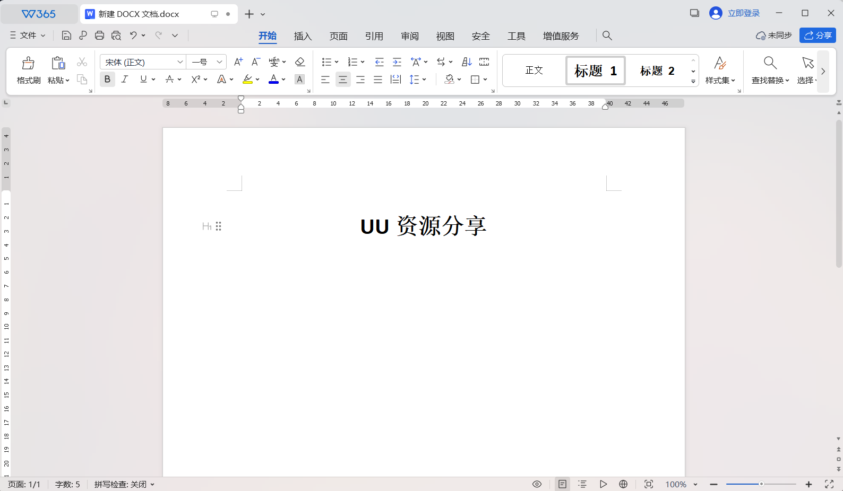Open the font name dropdown 宋体 (正文)
843x491 pixels.
point(180,62)
